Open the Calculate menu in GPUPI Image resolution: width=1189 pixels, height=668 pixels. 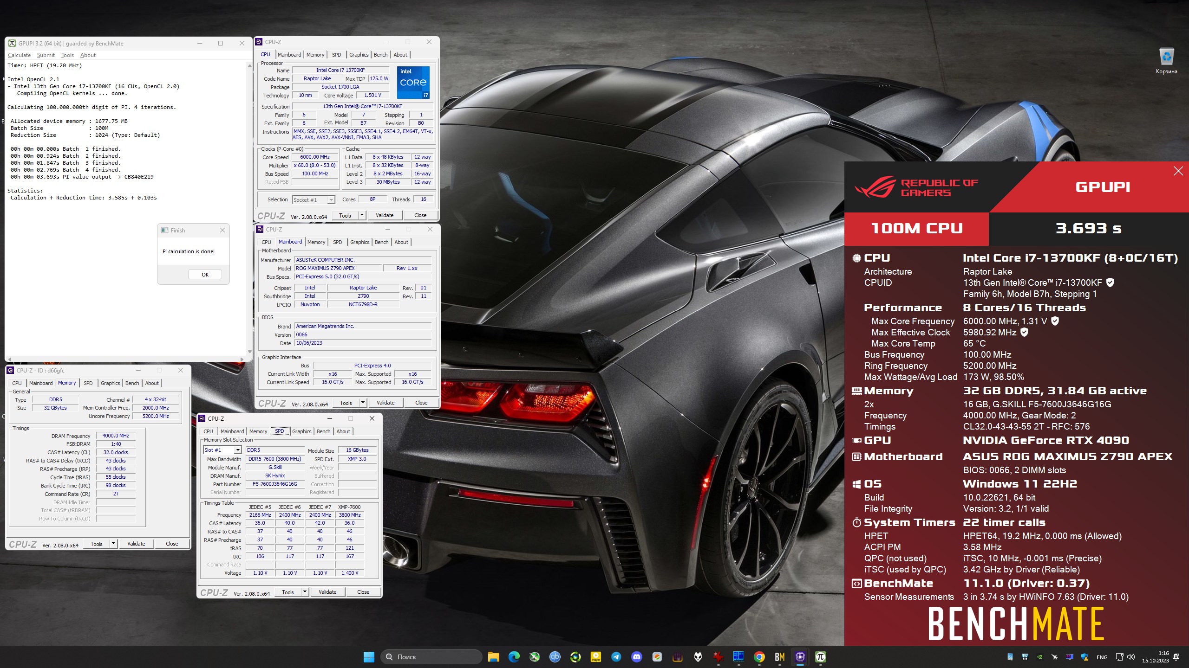[19, 55]
